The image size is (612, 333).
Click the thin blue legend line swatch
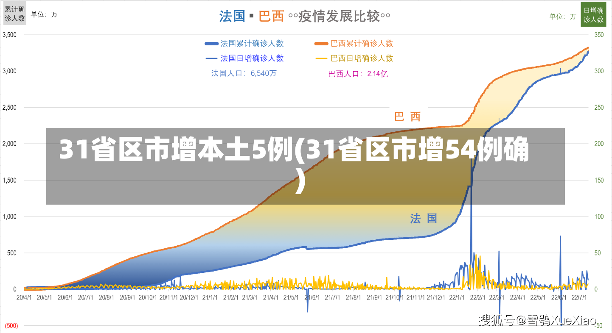211,58
